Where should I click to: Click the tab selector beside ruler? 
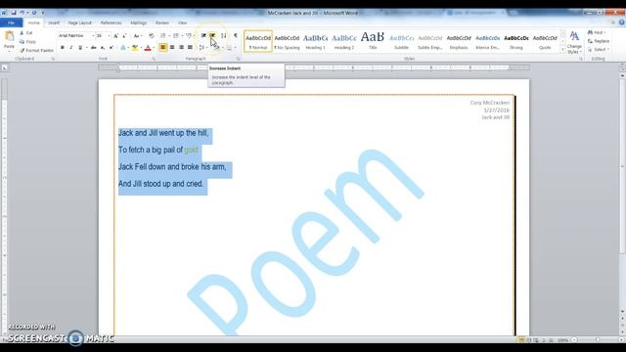tap(4, 67)
